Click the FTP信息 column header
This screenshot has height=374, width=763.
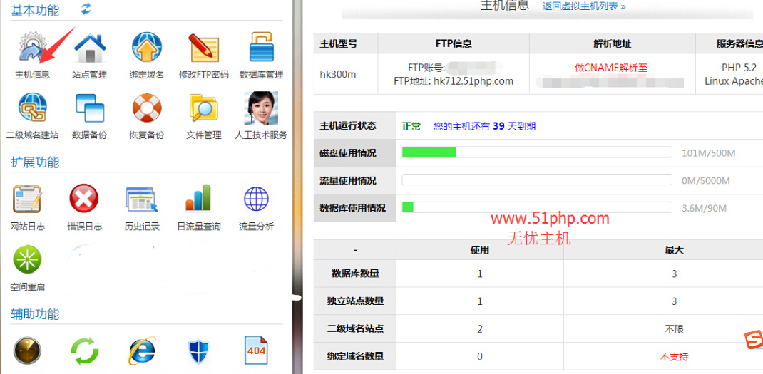click(454, 43)
